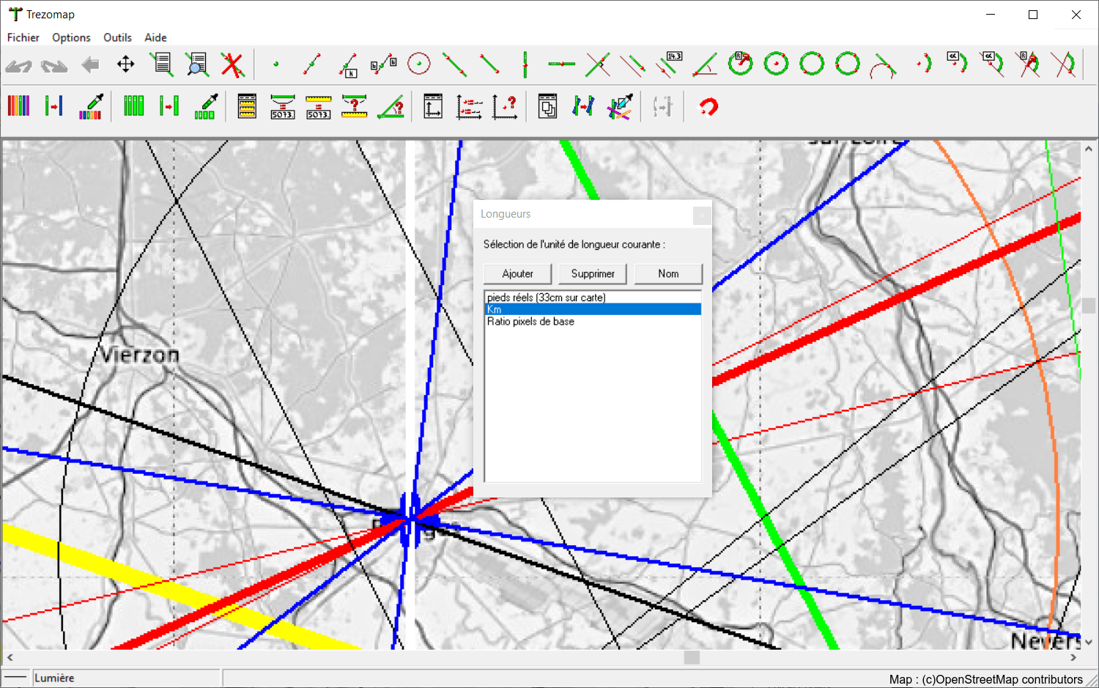Open the Fichier menu

pos(23,37)
